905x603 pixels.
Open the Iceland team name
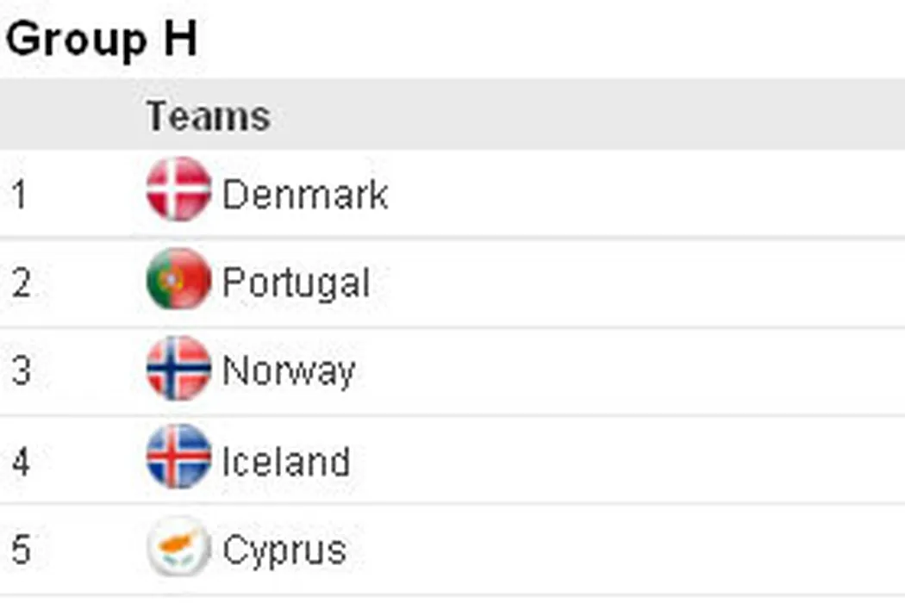(x=285, y=462)
